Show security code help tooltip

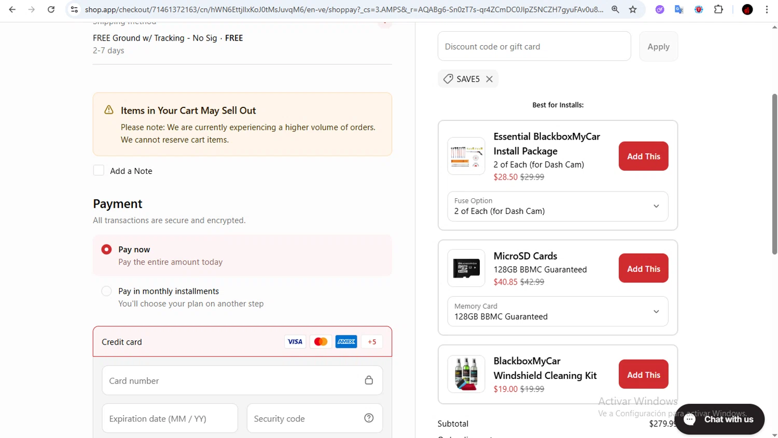[x=369, y=418]
